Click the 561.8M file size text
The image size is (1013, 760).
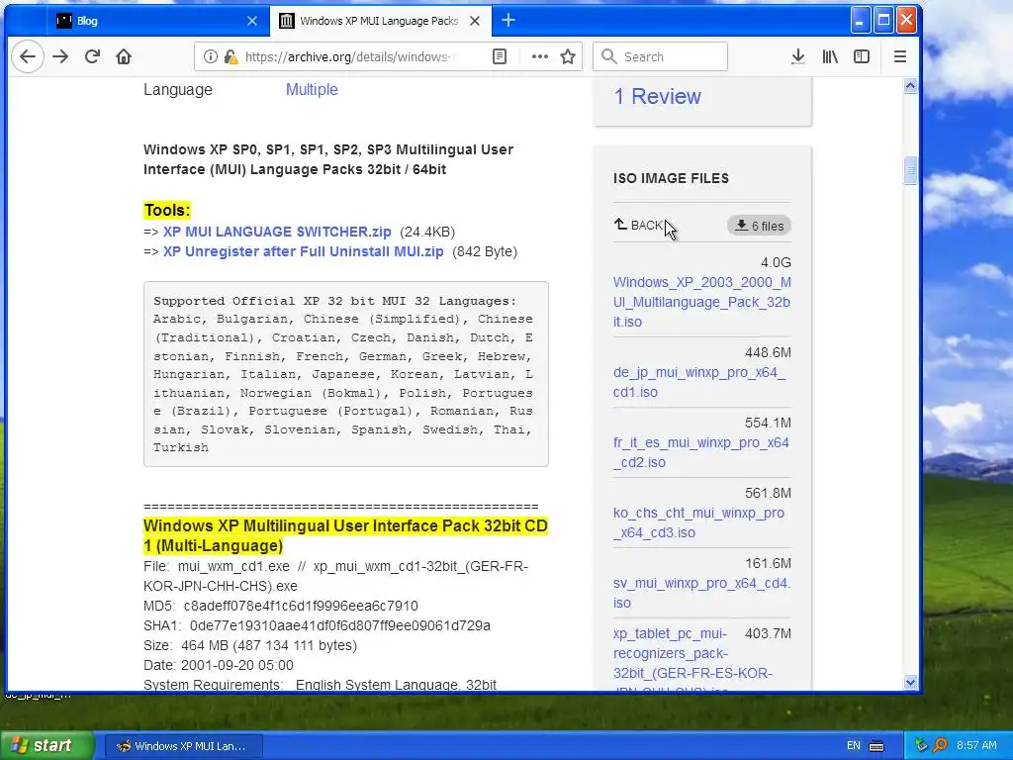[768, 493]
